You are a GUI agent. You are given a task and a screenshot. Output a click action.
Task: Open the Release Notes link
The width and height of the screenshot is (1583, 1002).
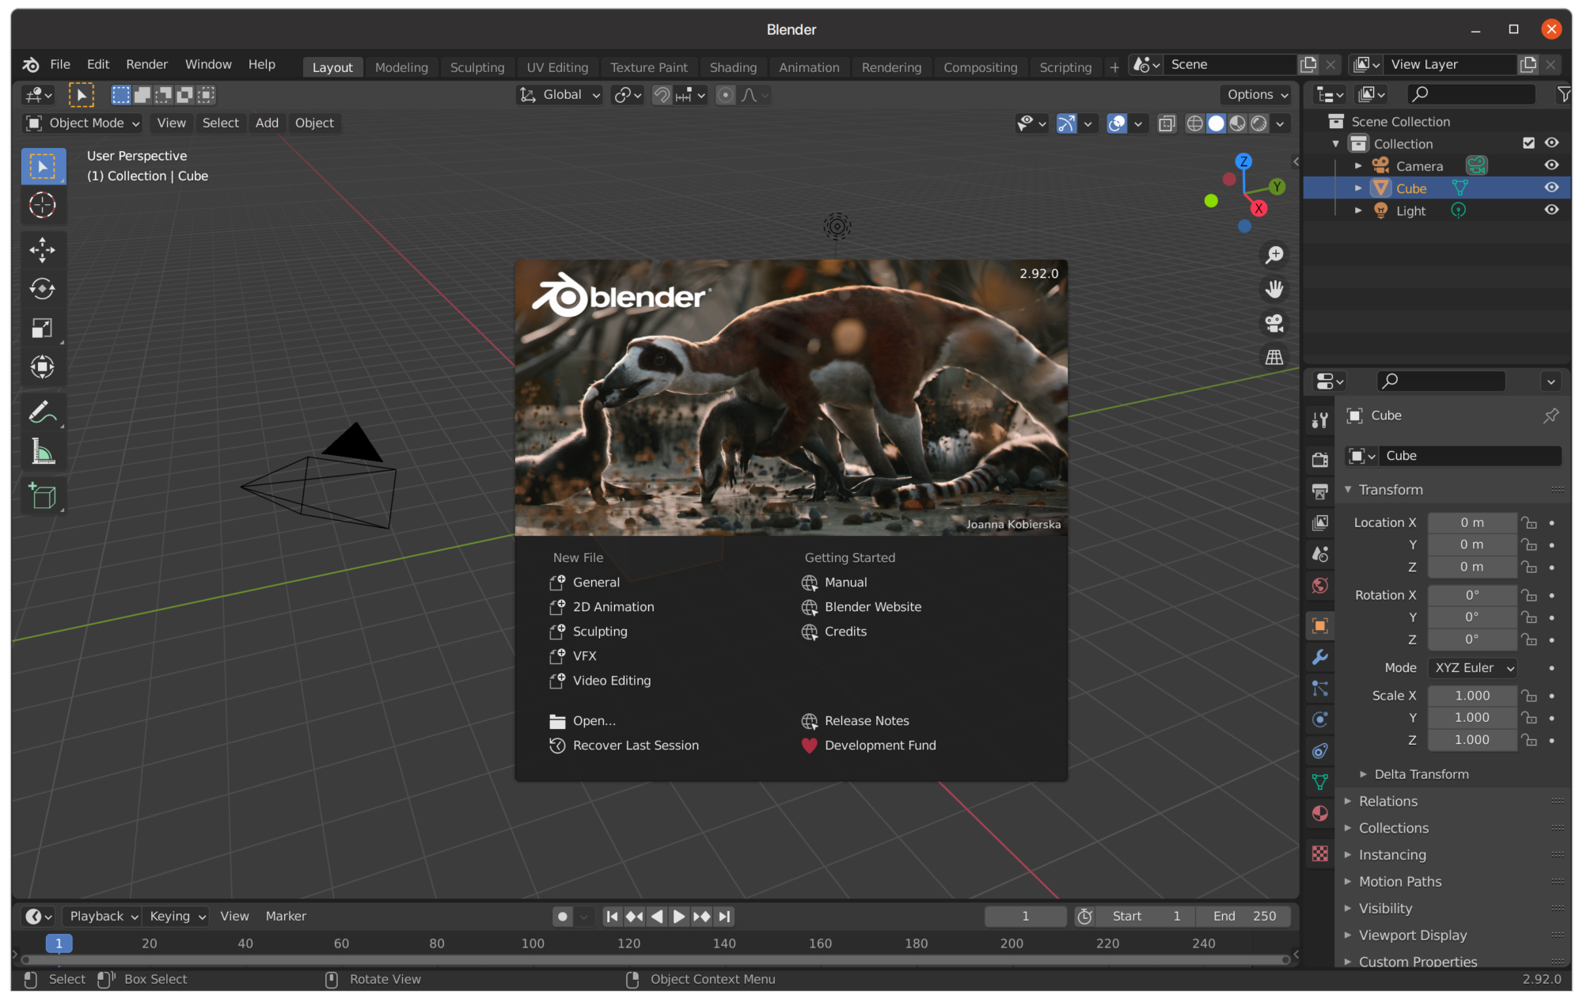(x=866, y=720)
